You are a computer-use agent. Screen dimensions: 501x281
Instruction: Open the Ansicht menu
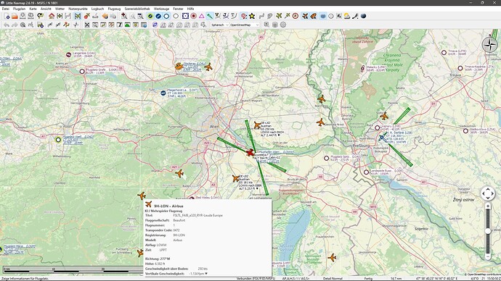coord(46,9)
